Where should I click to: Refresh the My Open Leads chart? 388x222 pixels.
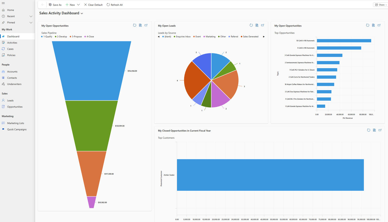point(251,25)
